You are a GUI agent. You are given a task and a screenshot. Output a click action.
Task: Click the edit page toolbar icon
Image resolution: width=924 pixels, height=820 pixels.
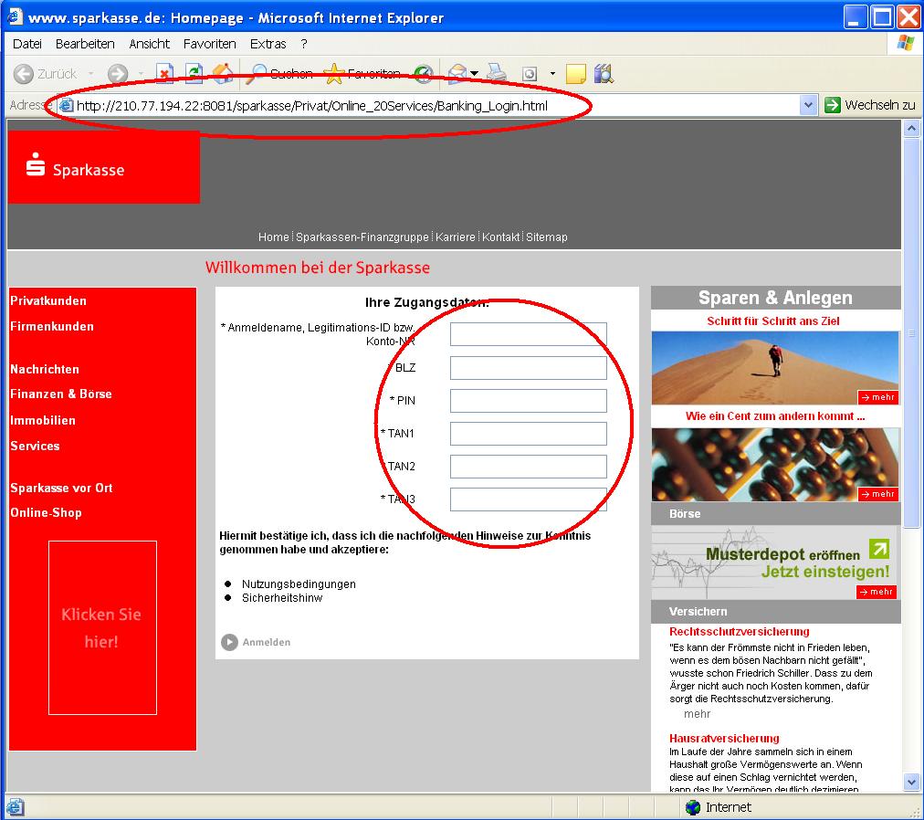click(530, 74)
